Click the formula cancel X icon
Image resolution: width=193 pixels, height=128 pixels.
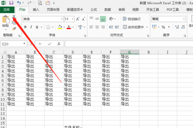pos(40,44)
